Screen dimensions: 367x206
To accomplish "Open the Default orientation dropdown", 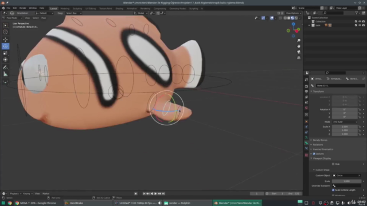I will coord(44,13).
